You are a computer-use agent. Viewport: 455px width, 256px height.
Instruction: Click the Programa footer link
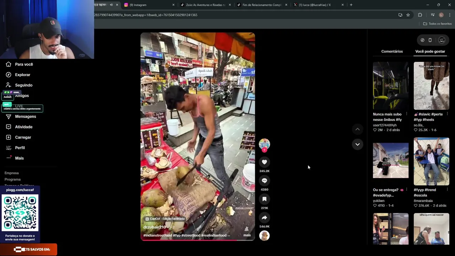click(12, 180)
